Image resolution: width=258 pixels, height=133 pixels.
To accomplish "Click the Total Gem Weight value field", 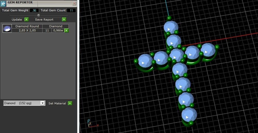I will point(35,10).
